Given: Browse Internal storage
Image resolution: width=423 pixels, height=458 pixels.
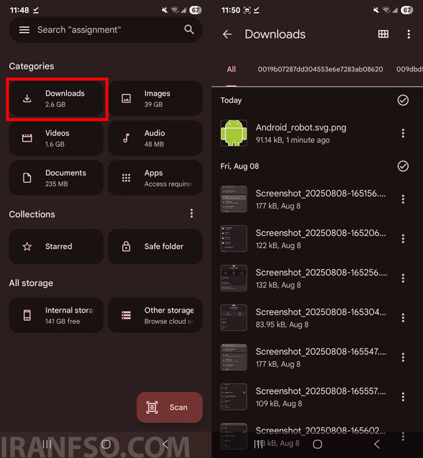Looking at the screenshot, I should pyautogui.click(x=56, y=315).
